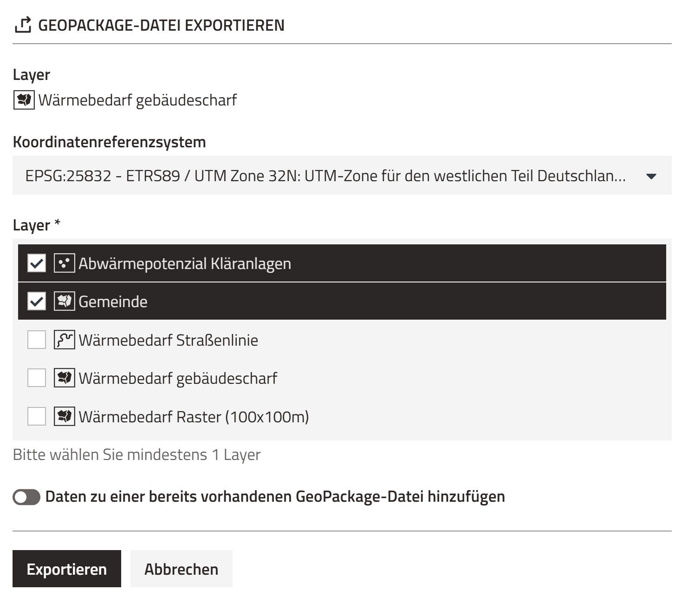The height and width of the screenshot is (597, 688).
Task: Click the line icon next to Wärmebedarf Straßenlinie
Action: (x=65, y=340)
